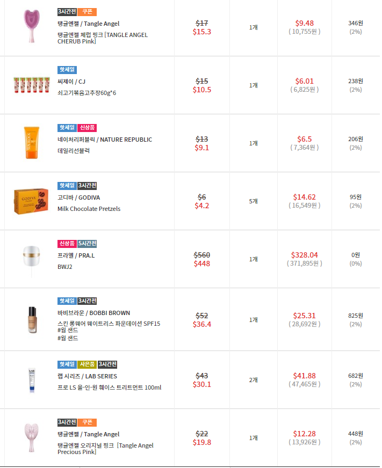382x468 pixels.
Task: Click the BWJ2 product name
Action: tap(65, 267)
